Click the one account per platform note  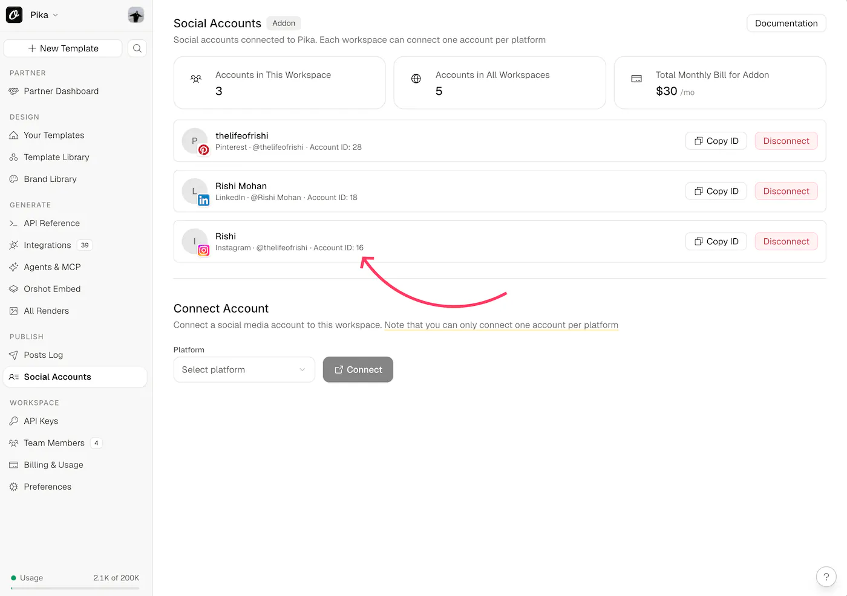(x=501, y=325)
